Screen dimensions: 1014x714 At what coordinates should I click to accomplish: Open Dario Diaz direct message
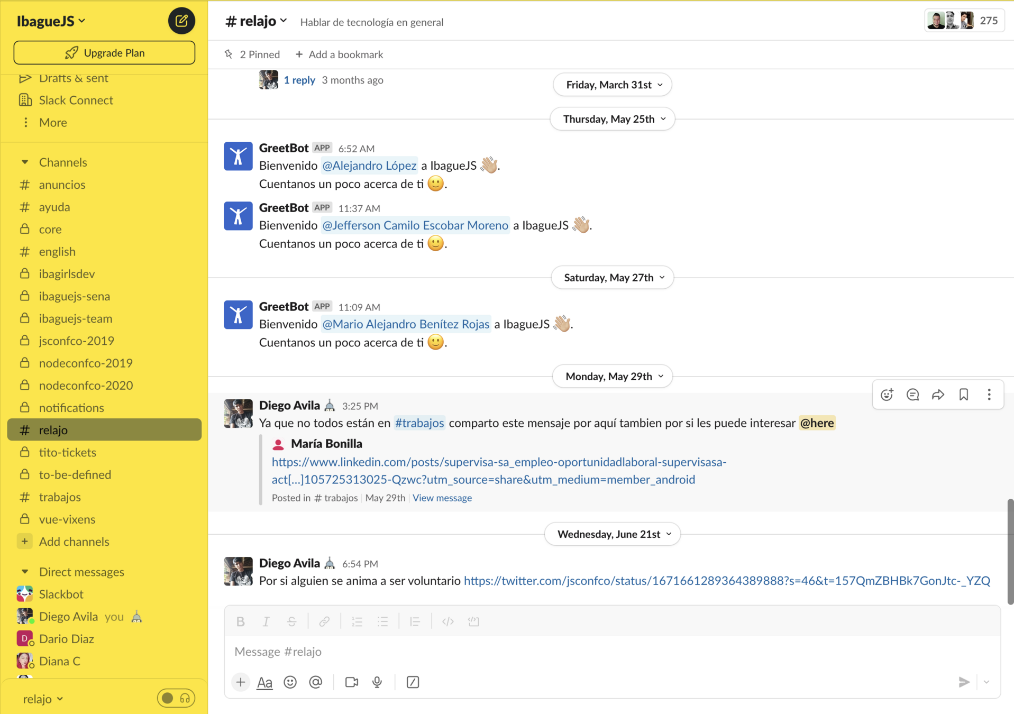(x=104, y=638)
